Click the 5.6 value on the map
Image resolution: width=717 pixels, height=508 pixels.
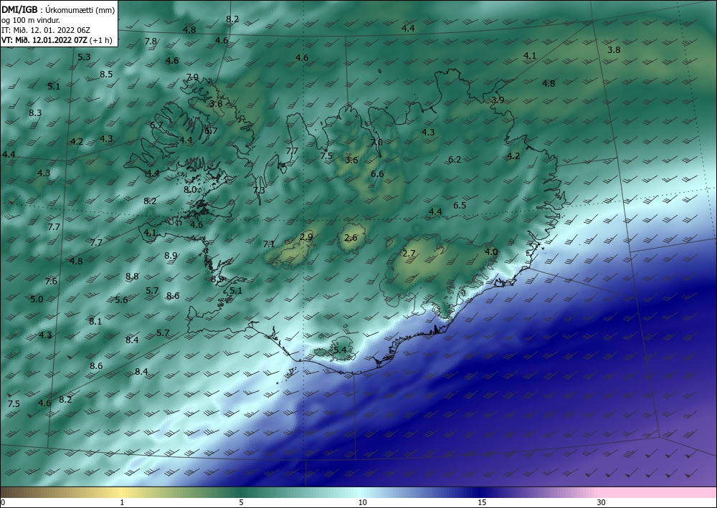pos(121,299)
